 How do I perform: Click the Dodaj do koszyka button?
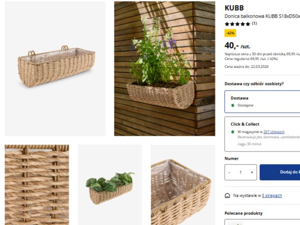pos(280,172)
